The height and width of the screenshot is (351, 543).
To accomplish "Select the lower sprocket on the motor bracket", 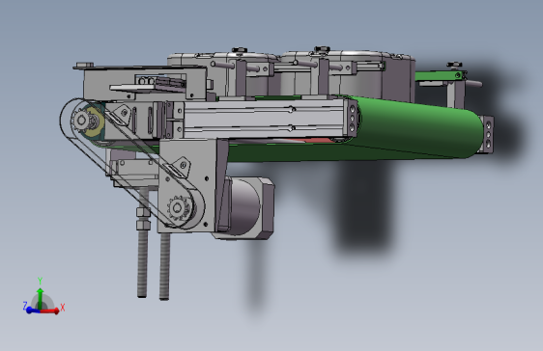I will click(180, 208).
